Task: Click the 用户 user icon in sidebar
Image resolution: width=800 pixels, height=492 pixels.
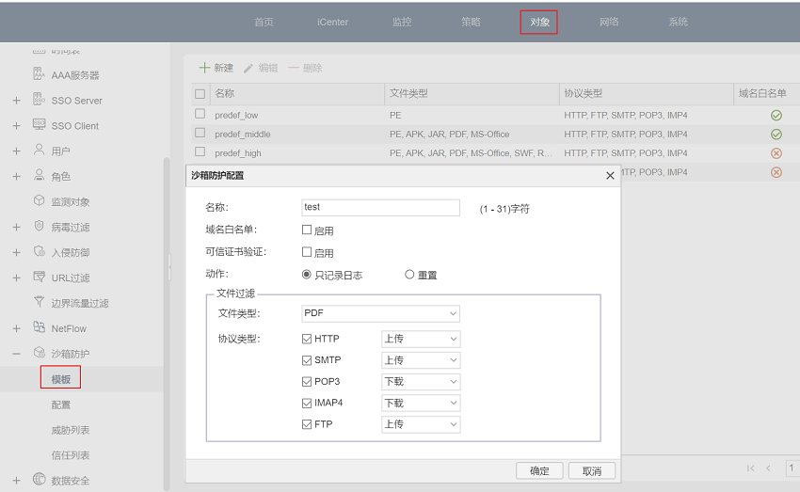Action: (x=39, y=151)
